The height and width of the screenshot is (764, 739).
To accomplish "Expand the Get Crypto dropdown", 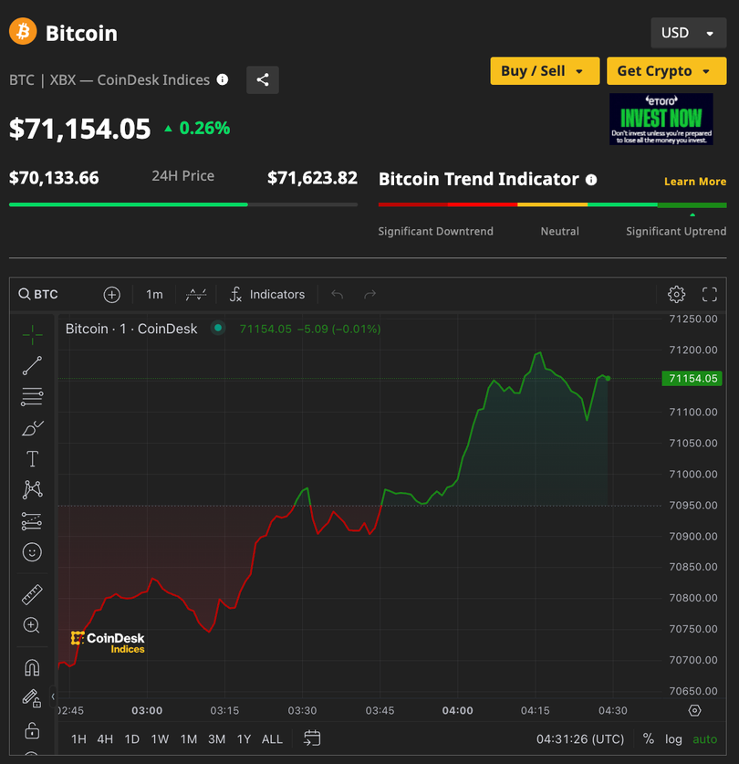I will coord(665,71).
